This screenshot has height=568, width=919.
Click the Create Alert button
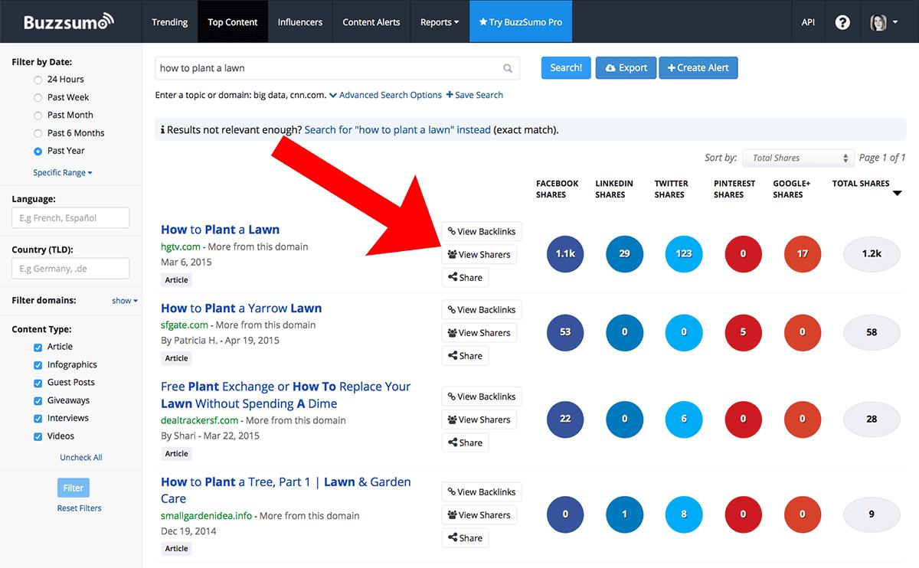click(698, 67)
